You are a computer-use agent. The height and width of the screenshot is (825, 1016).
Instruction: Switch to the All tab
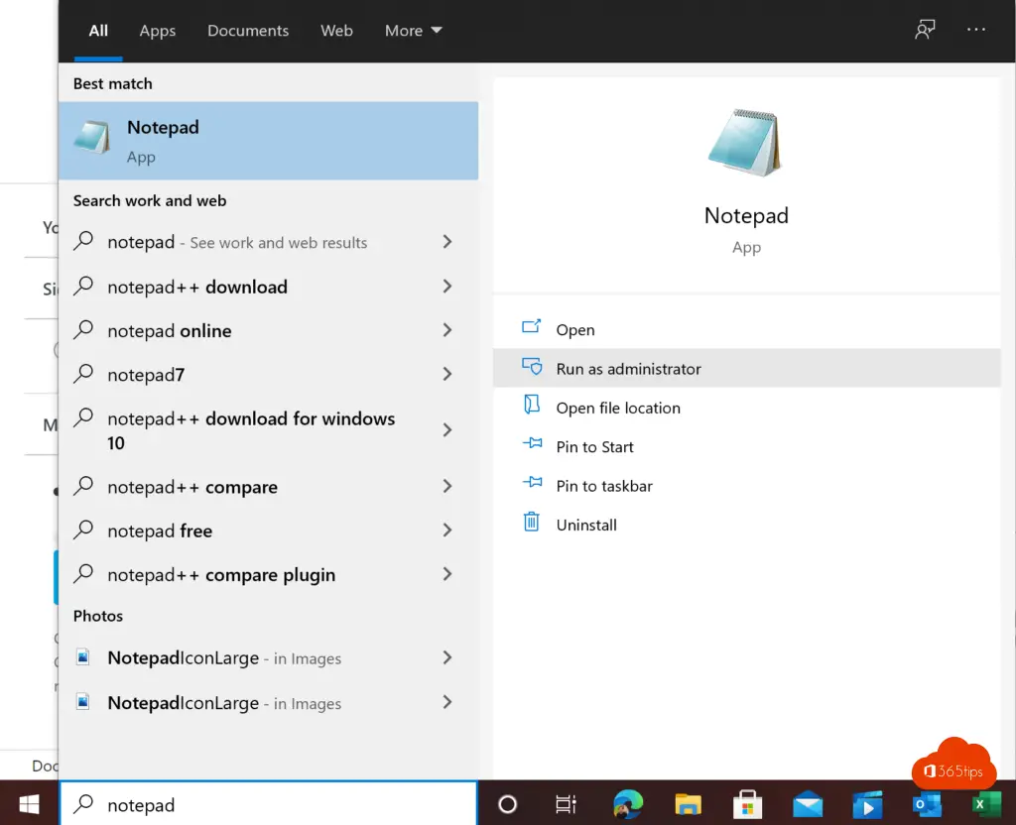[98, 31]
